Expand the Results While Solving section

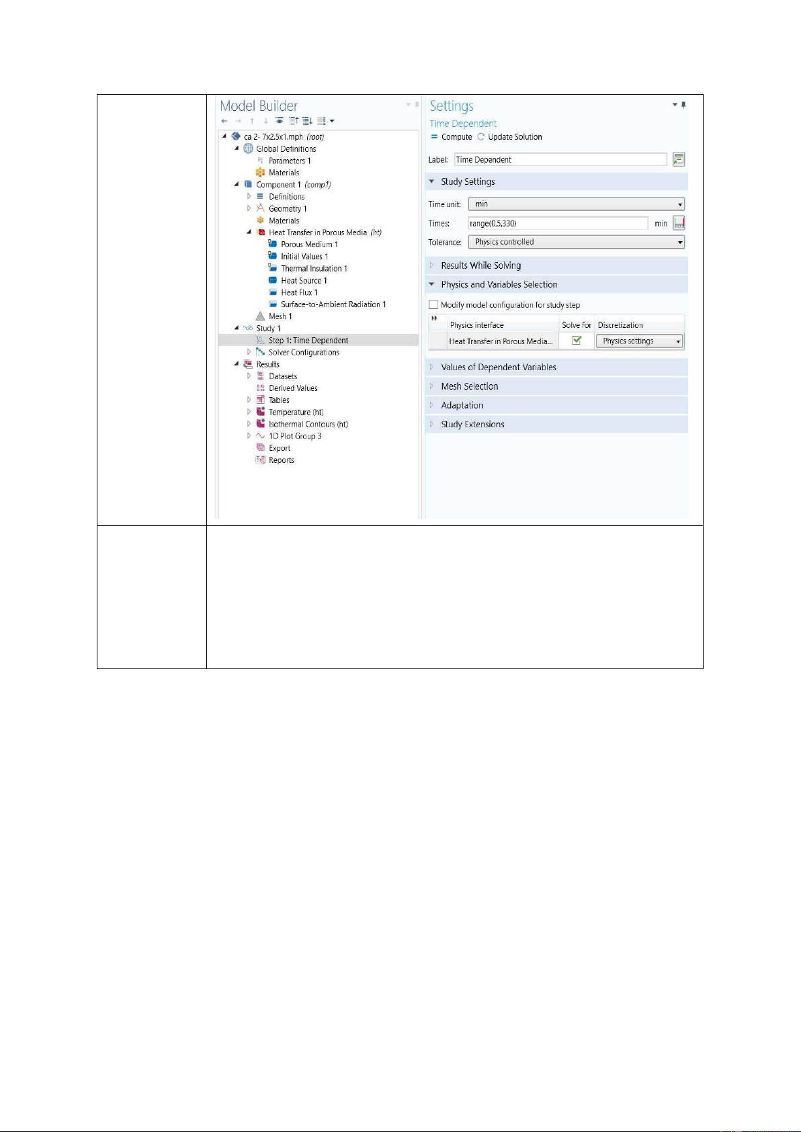point(480,265)
